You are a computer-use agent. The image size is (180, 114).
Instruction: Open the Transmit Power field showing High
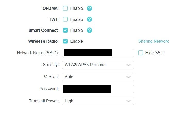click(98, 101)
